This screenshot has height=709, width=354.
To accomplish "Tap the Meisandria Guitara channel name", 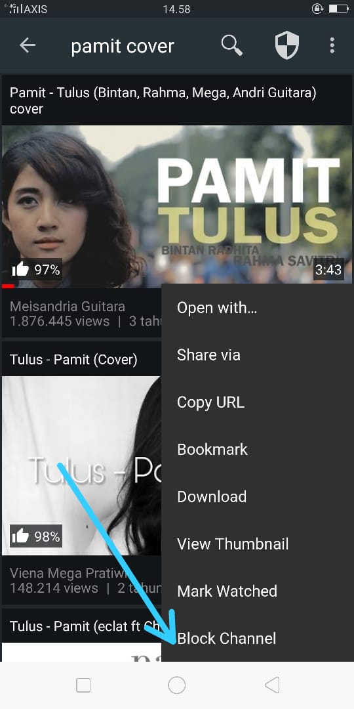I will (x=68, y=306).
